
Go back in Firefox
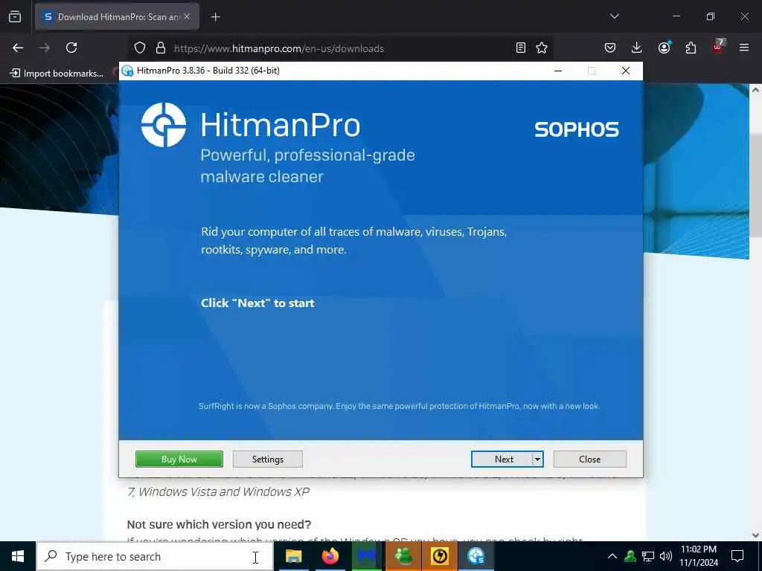[x=18, y=48]
